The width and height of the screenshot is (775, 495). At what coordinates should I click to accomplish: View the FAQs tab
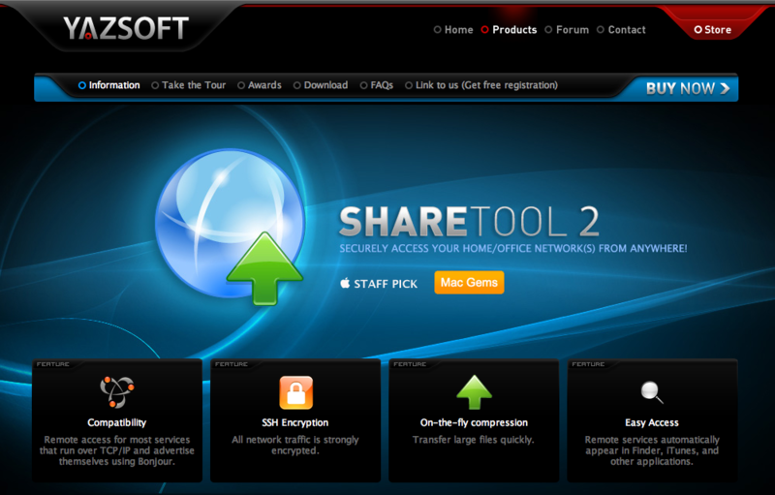coord(377,85)
